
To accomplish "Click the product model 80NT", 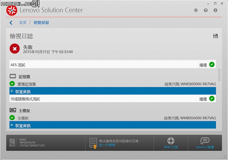I will 23,140.
